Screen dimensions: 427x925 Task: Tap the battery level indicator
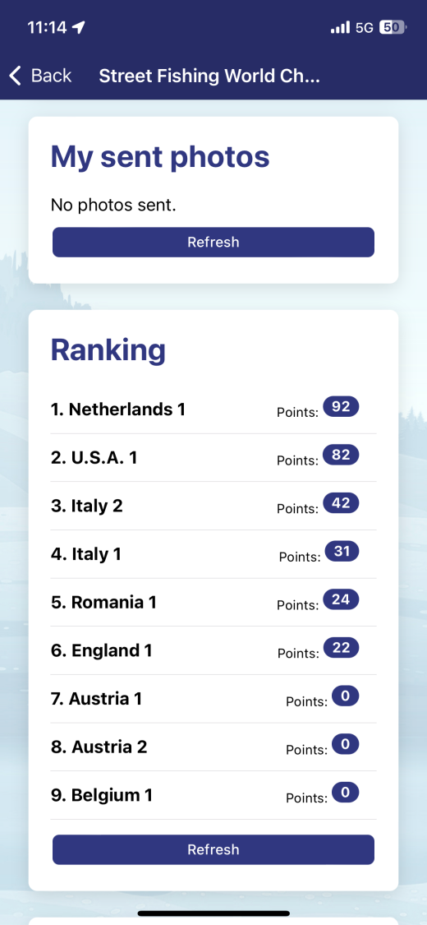394,27
